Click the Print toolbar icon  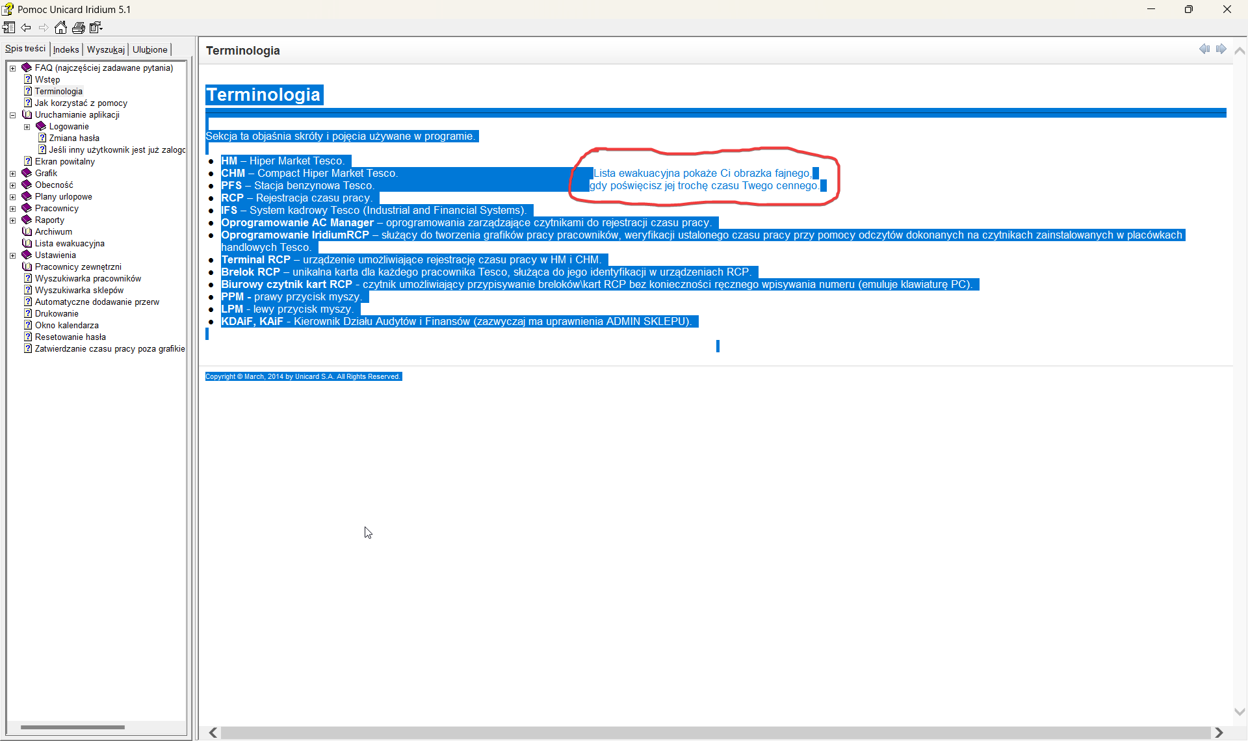[79, 27]
